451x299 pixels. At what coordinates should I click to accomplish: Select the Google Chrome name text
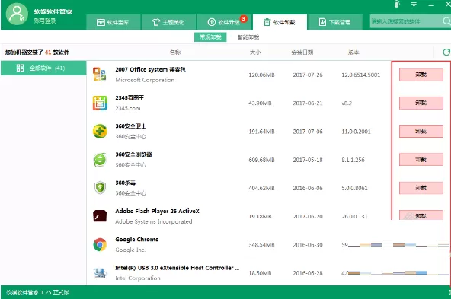[x=136, y=239]
